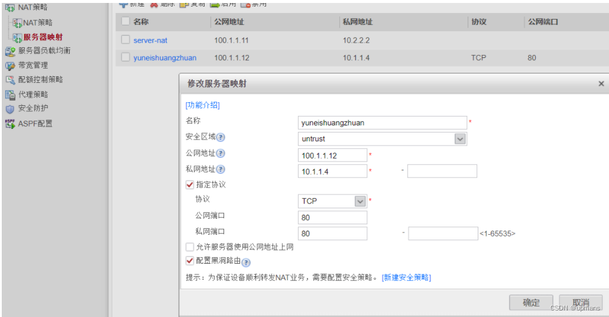Open help for 配置黑洞路由
The image size is (609, 317).
click(x=246, y=263)
